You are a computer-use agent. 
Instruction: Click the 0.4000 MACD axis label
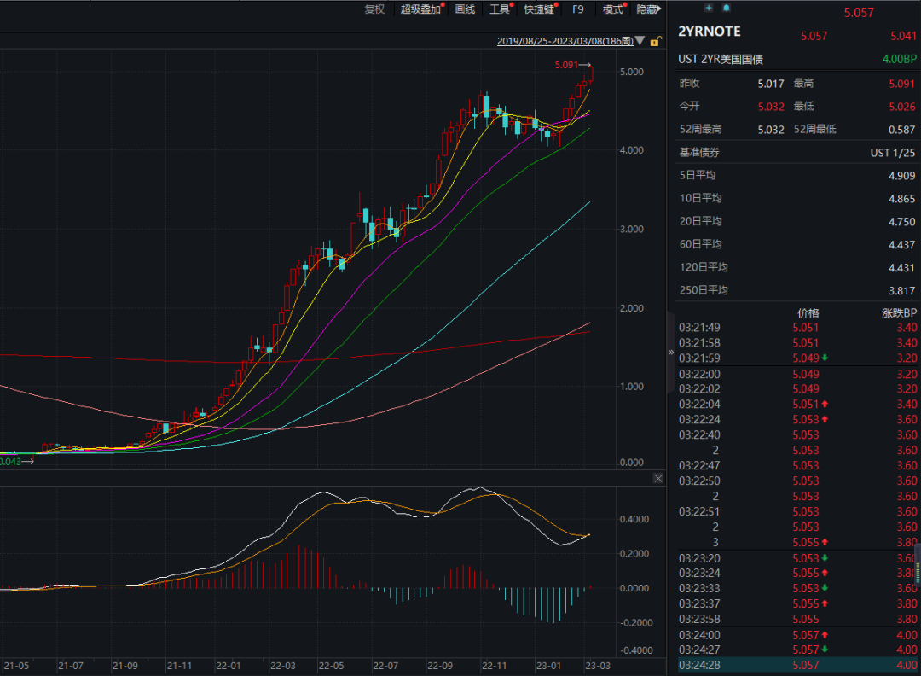coord(634,519)
